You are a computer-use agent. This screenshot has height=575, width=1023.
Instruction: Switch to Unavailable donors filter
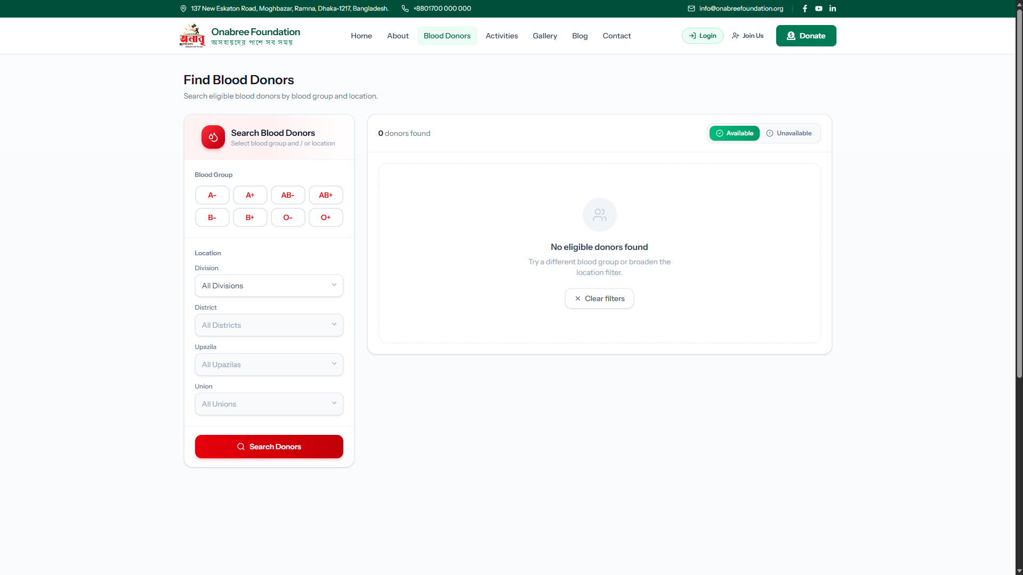click(x=789, y=133)
